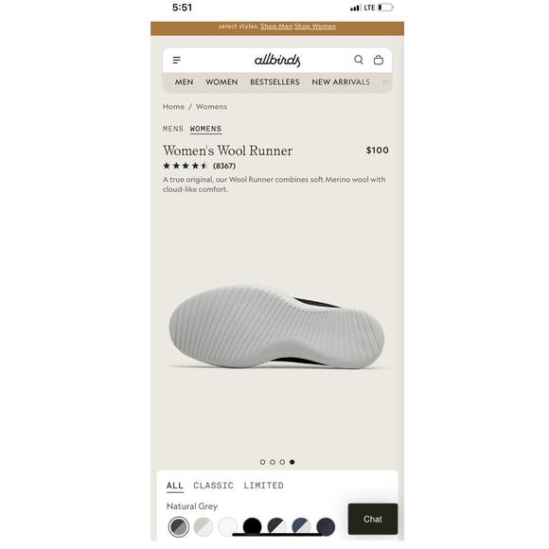
Task: Select the third image carousel dot
Action: 282,462
